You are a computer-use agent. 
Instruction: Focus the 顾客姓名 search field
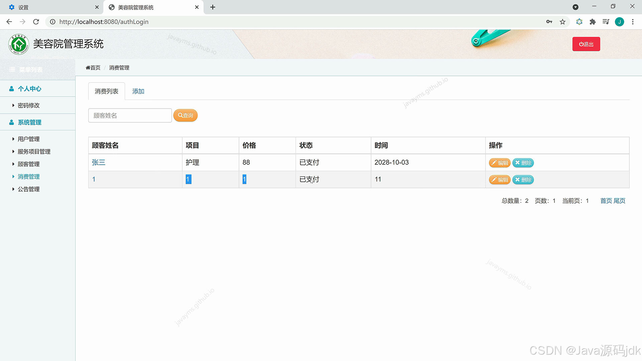click(130, 115)
